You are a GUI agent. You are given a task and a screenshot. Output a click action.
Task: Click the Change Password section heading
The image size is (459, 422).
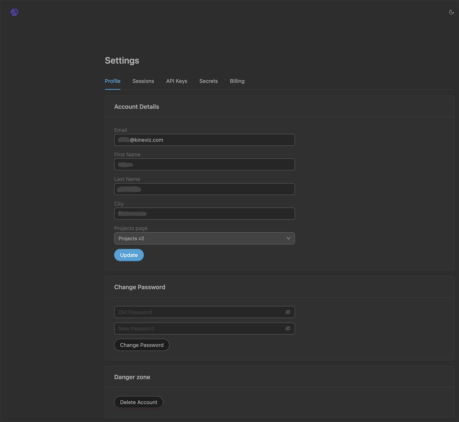pyautogui.click(x=140, y=287)
